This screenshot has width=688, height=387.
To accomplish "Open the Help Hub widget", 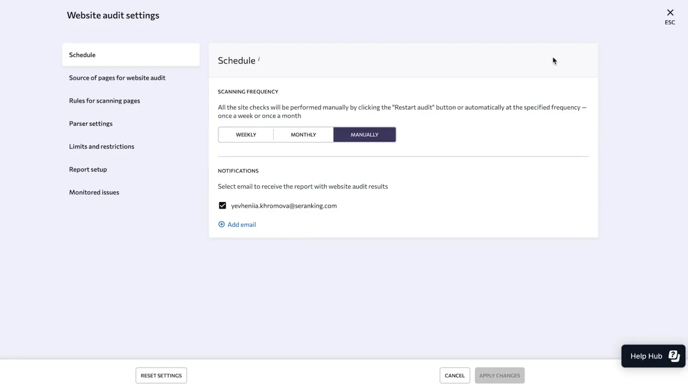I will tap(653, 356).
